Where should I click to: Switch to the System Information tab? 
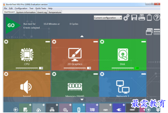tap(26, 12)
